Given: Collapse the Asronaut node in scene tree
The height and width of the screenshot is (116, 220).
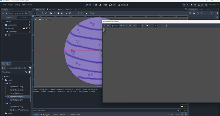Looking at the screenshot, I should 4,28.
